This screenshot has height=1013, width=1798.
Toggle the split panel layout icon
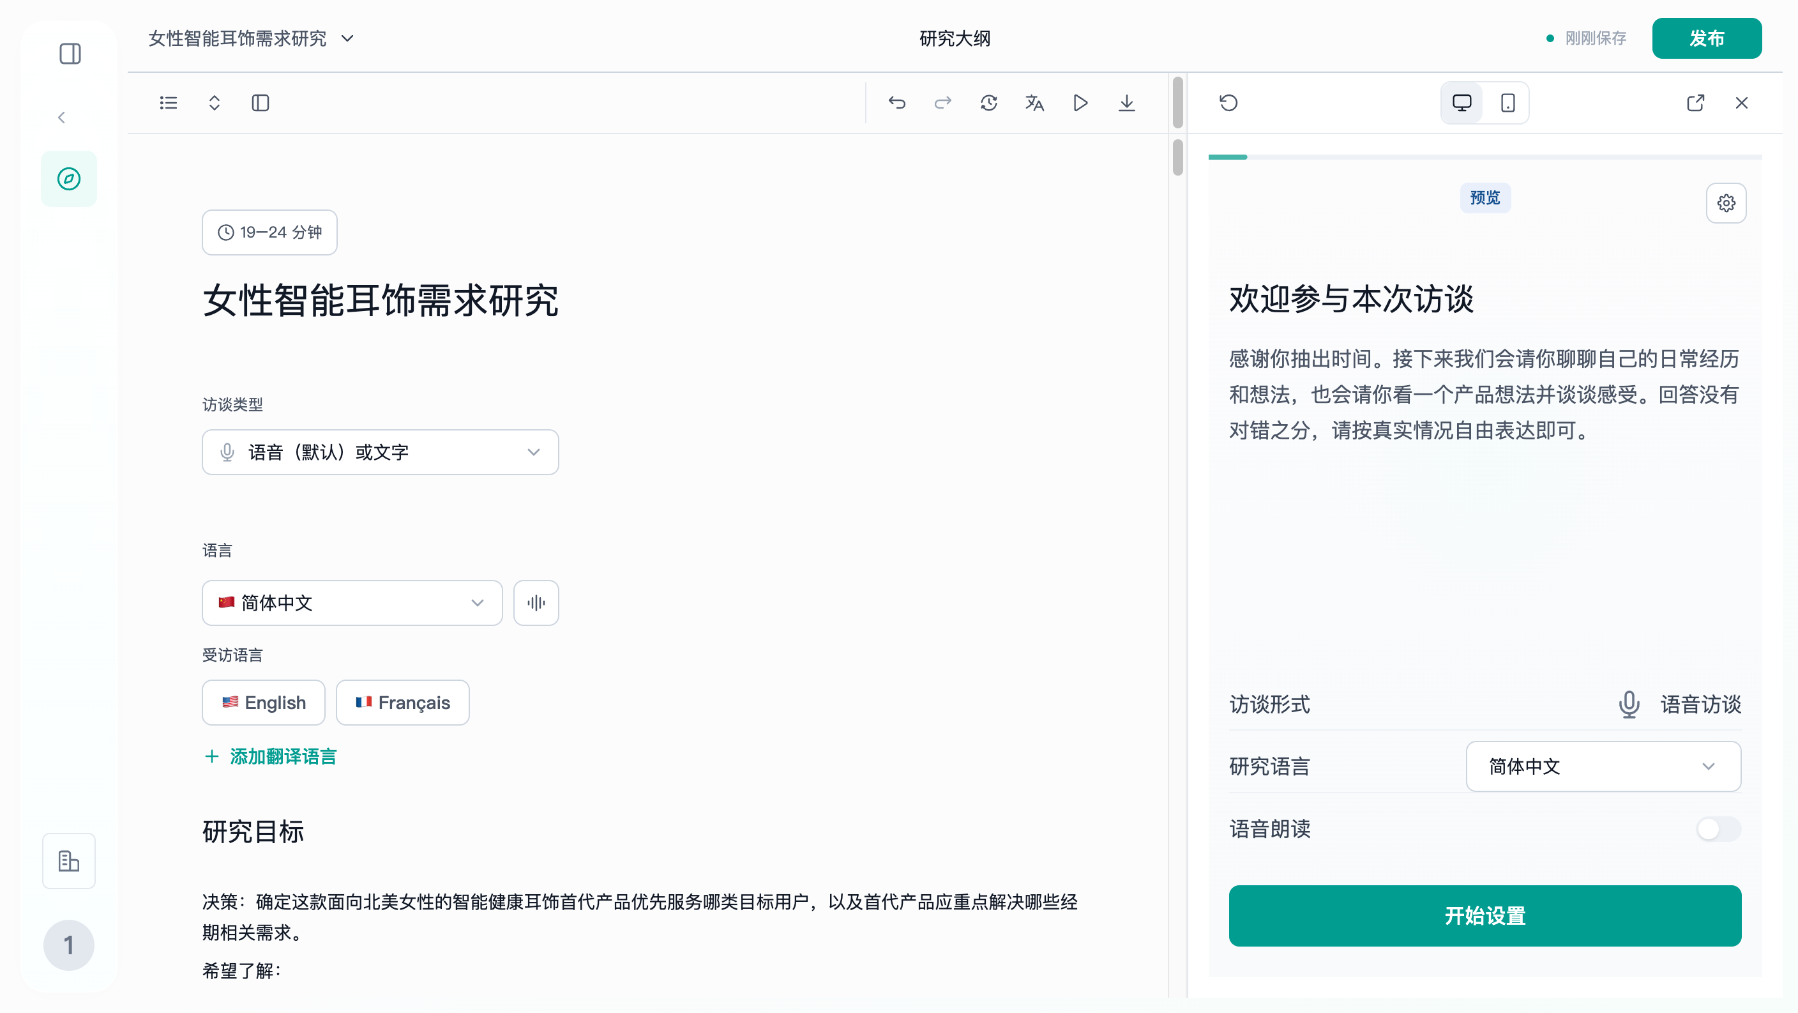click(261, 103)
